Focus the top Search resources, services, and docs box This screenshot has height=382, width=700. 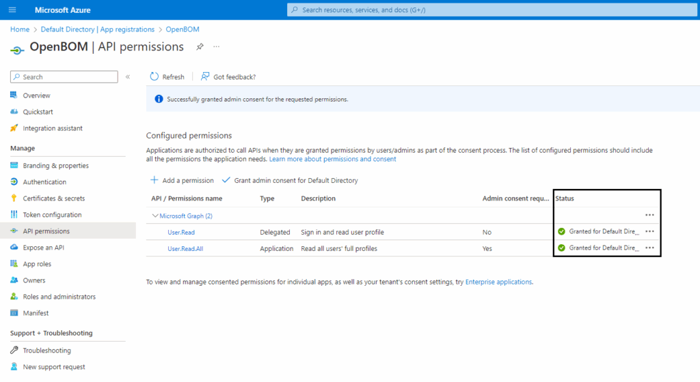click(492, 10)
